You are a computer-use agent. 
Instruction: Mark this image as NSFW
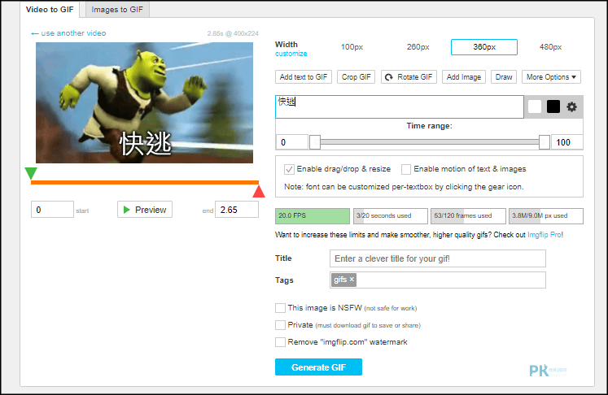coord(280,308)
